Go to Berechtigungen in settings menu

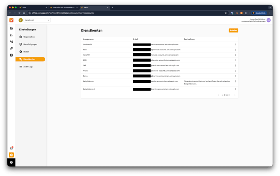(30, 44)
